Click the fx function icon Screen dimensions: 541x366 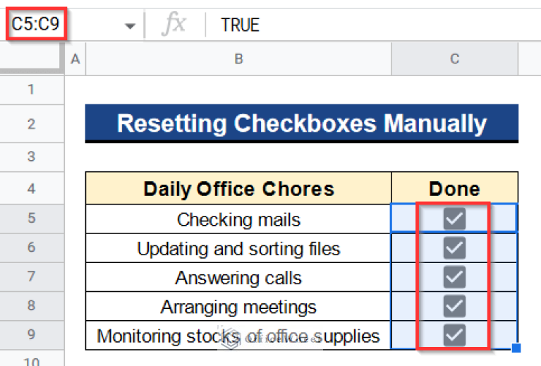coord(174,25)
